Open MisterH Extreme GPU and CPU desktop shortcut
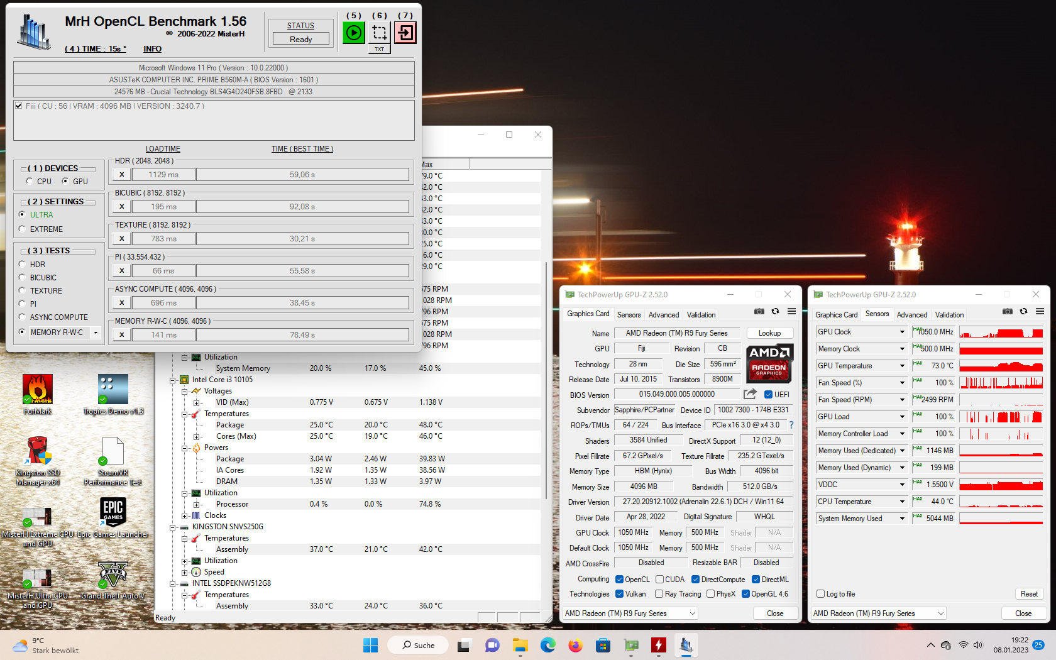 (x=38, y=527)
